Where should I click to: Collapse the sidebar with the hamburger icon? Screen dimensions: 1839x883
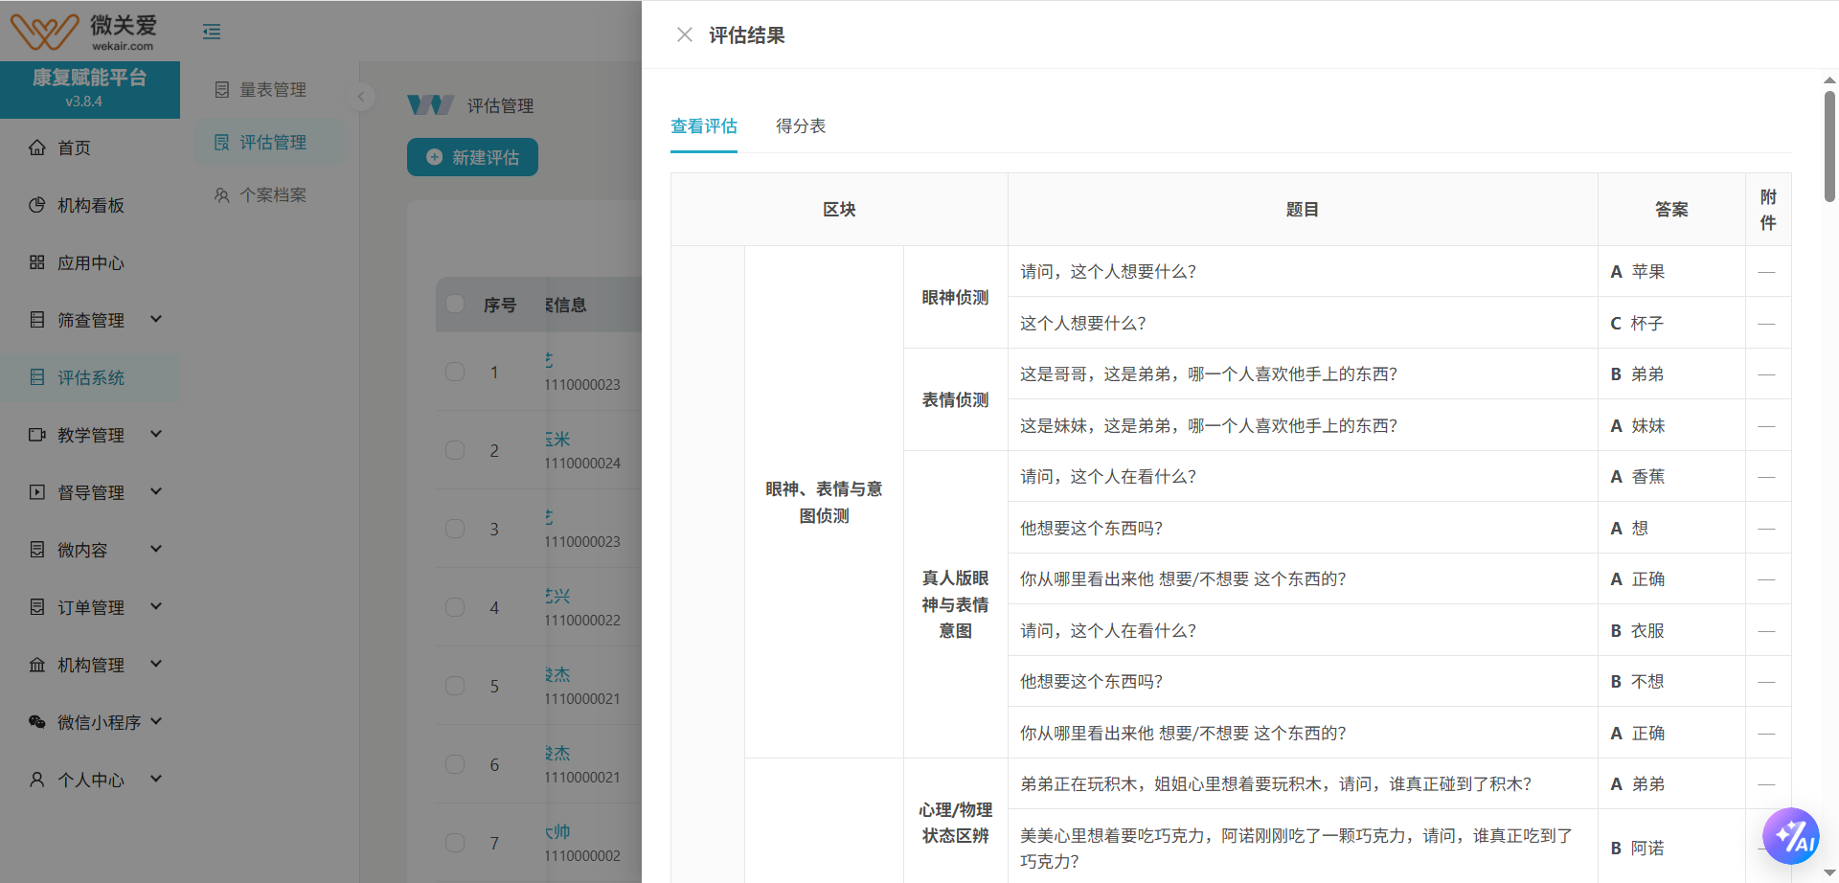[x=211, y=31]
